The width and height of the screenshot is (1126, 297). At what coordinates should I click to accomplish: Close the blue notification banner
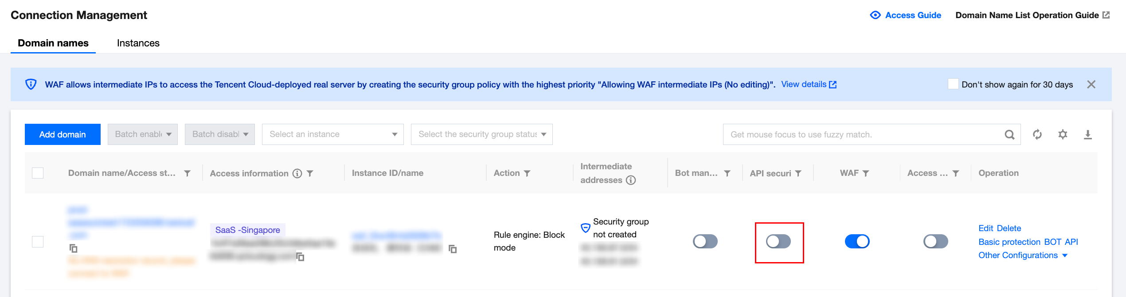[1091, 84]
